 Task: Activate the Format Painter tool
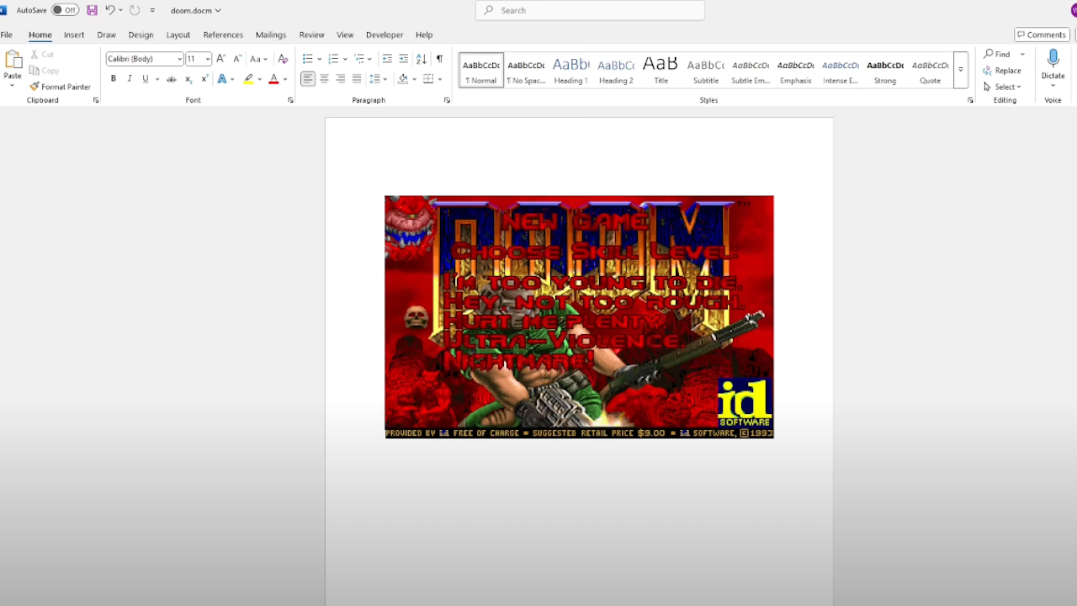coord(60,87)
